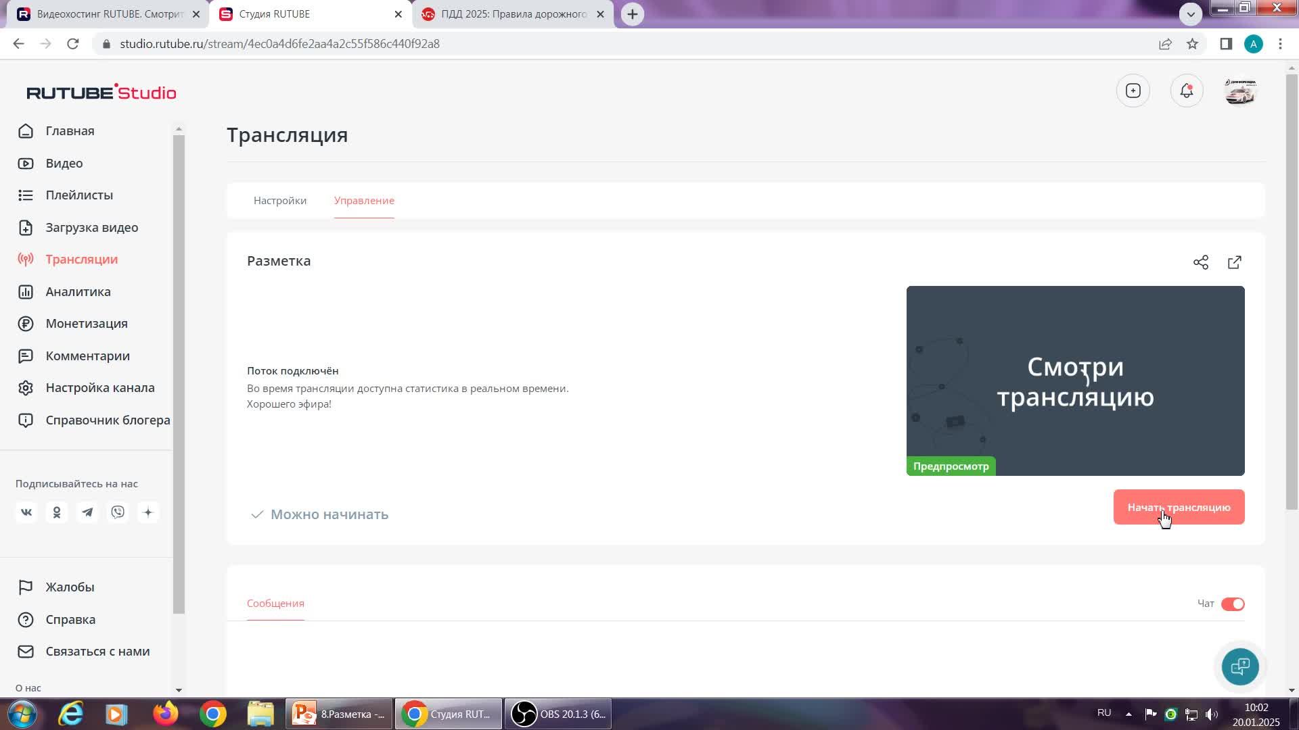The image size is (1299, 730).
Task: Show hidden system tray icons arrow
Action: [x=1128, y=714]
